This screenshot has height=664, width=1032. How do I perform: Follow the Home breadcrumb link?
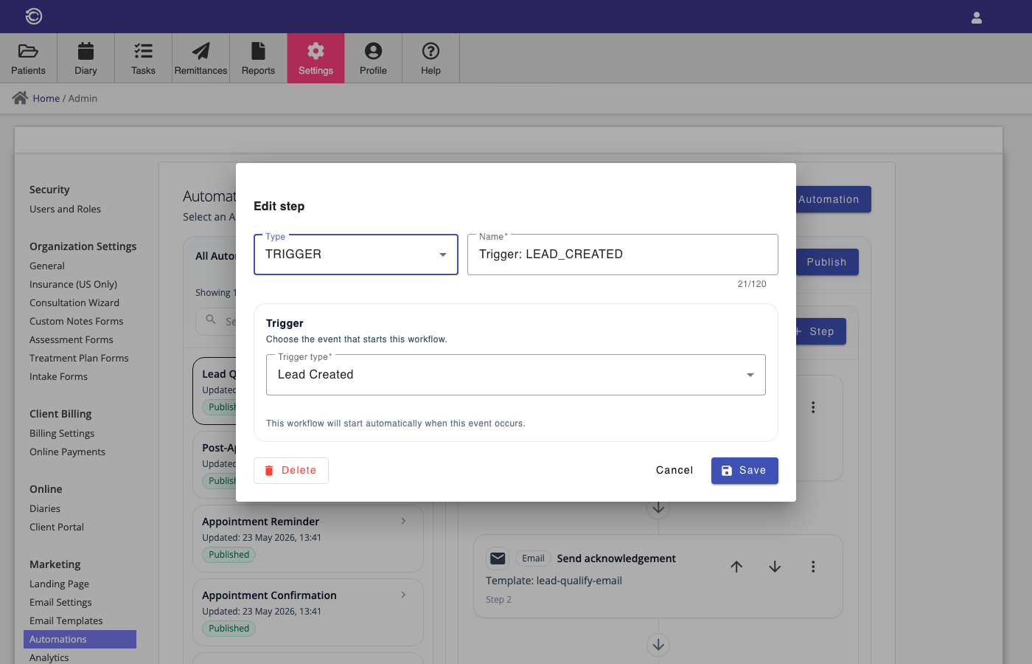pos(46,98)
